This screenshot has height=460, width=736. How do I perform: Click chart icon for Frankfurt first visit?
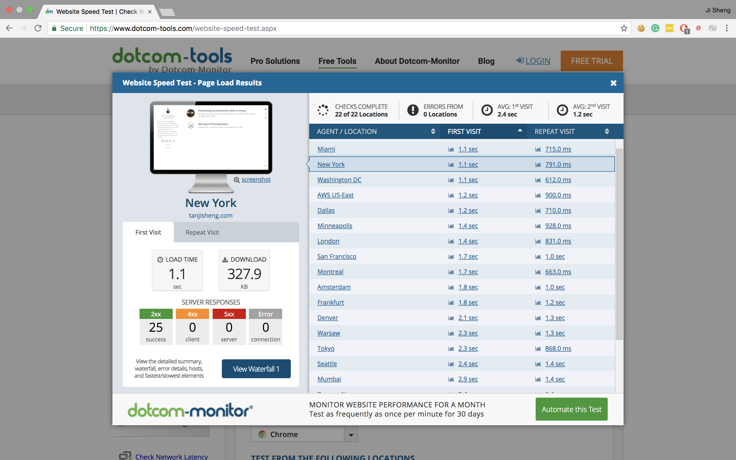pyautogui.click(x=451, y=303)
